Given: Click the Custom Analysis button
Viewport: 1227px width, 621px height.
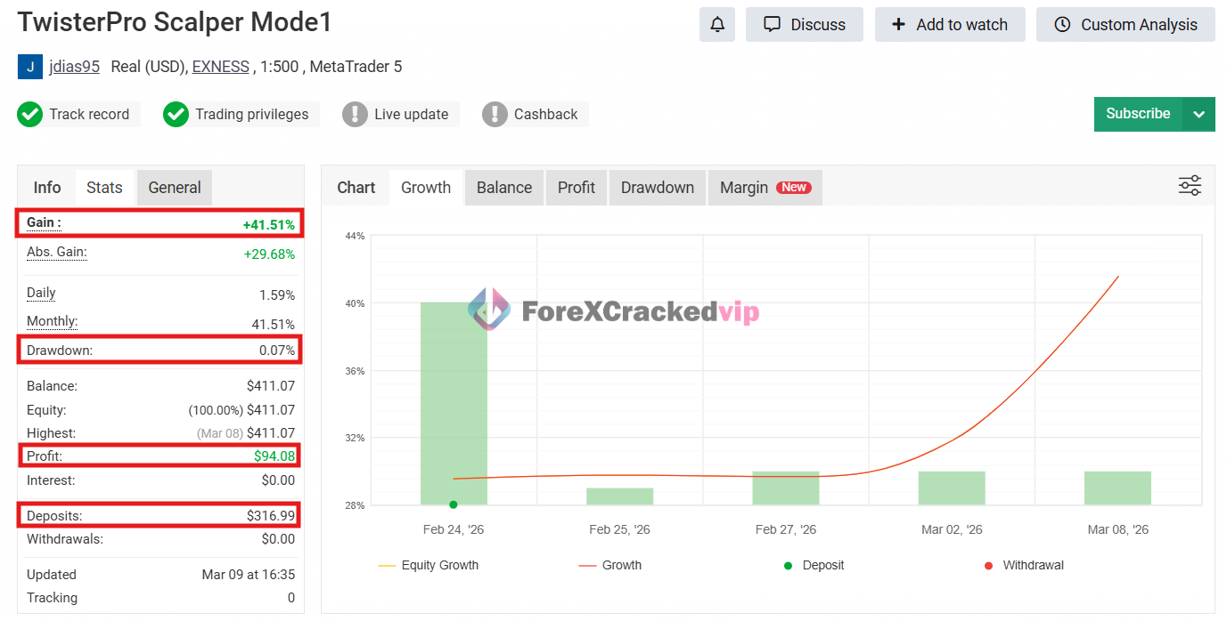Looking at the screenshot, I should 1125,25.
